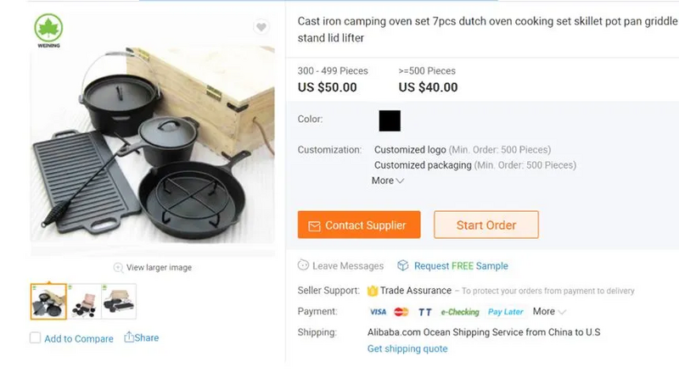
Task: Click the Leave Messages chat icon
Action: 304,266
